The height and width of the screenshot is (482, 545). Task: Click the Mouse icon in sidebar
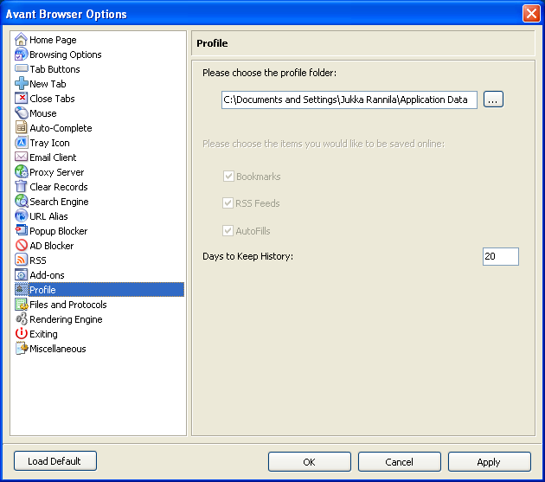click(x=21, y=113)
